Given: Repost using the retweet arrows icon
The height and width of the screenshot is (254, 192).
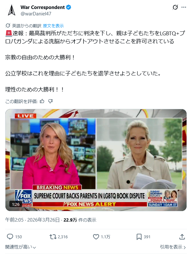Looking at the screenshot, I should coord(53,237).
